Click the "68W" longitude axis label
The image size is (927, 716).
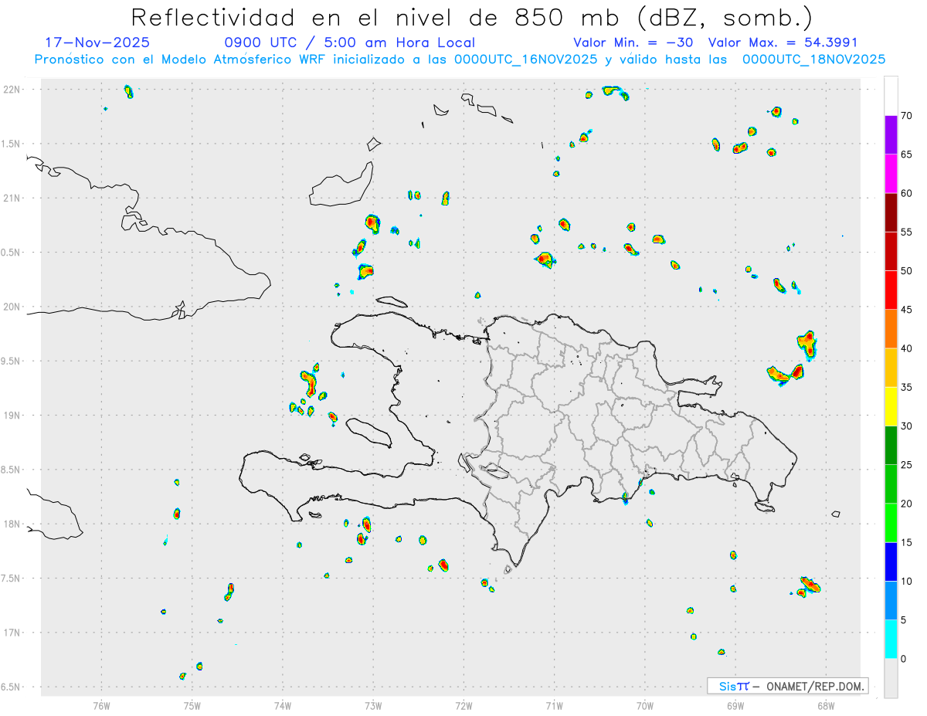point(825,705)
